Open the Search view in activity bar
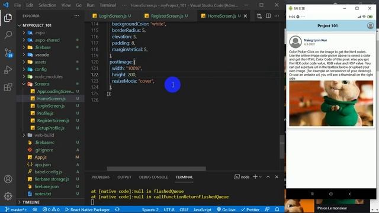Image resolution: width=379 pixels, height=213 pixels. [x=8, y=35]
